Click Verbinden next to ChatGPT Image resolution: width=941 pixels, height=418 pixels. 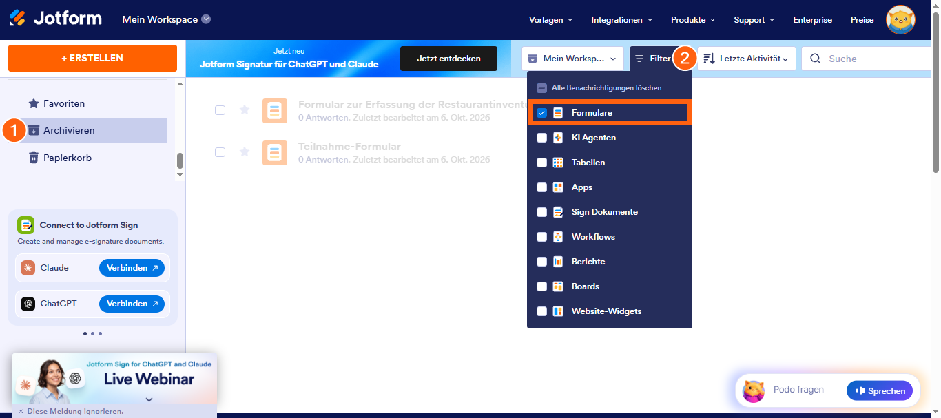point(132,304)
